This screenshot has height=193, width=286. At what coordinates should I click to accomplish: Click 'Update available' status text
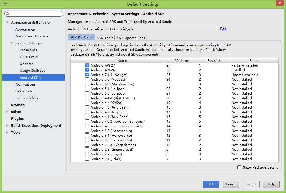(x=245, y=75)
